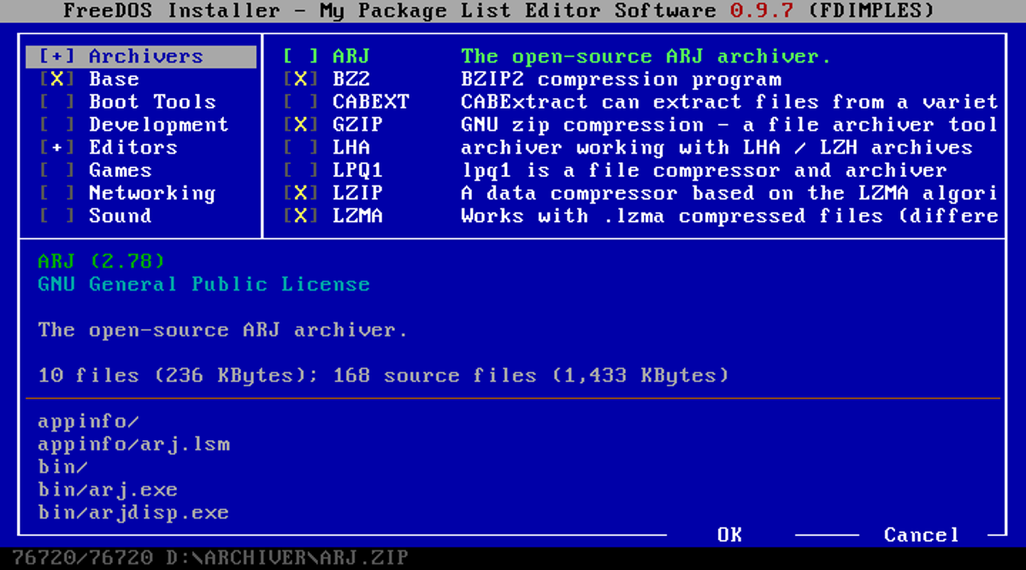
Task: Open the Games package group
Action: tap(121, 170)
